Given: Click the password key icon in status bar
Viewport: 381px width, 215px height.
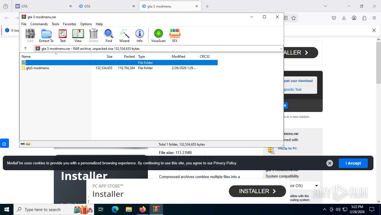Looking at the screenshot, I should click(x=28, y=144).
